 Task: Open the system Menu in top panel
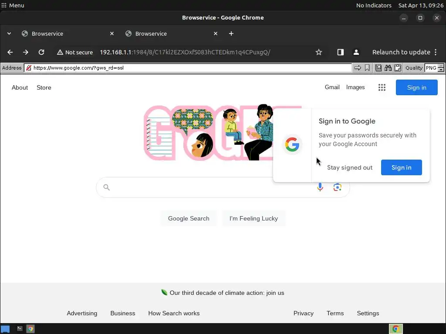13,5
